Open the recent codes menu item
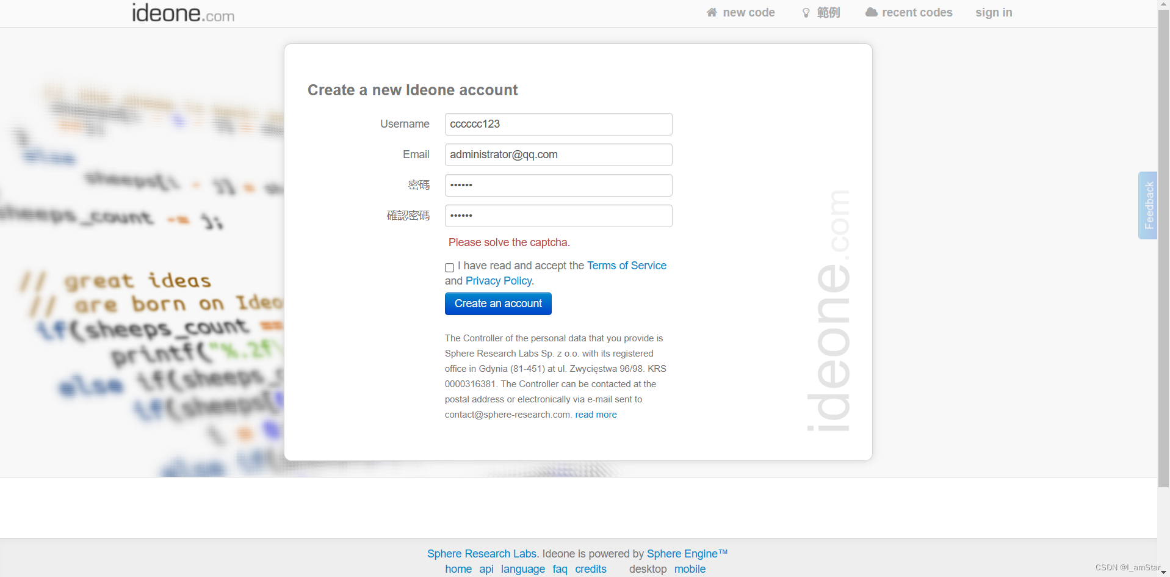 [909, 12]
